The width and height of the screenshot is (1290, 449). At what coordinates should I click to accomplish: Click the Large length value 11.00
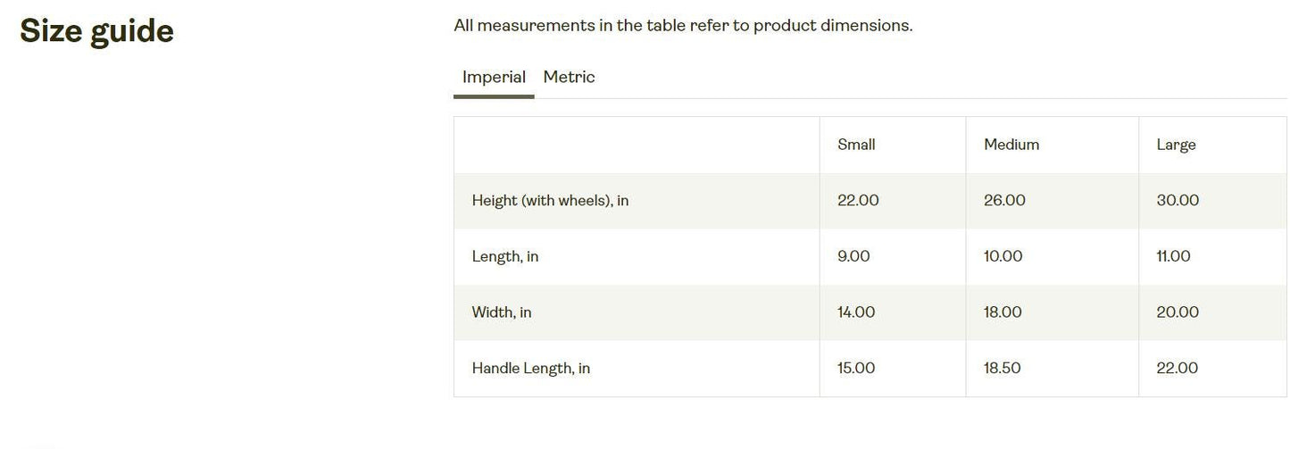[x=1173, y=257]
